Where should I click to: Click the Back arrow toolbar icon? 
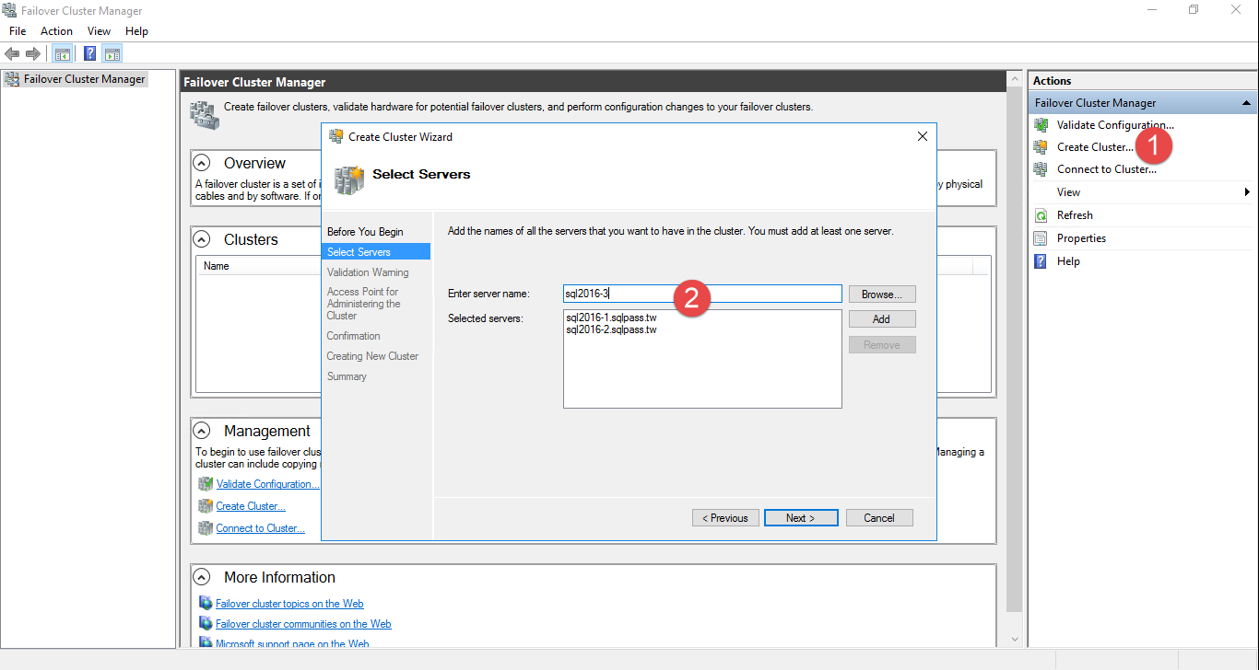(12, 54)
